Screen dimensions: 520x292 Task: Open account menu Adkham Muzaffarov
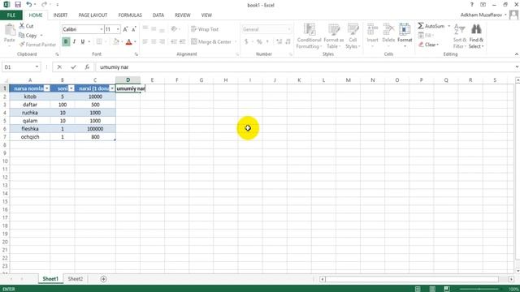tap(483, 15)
